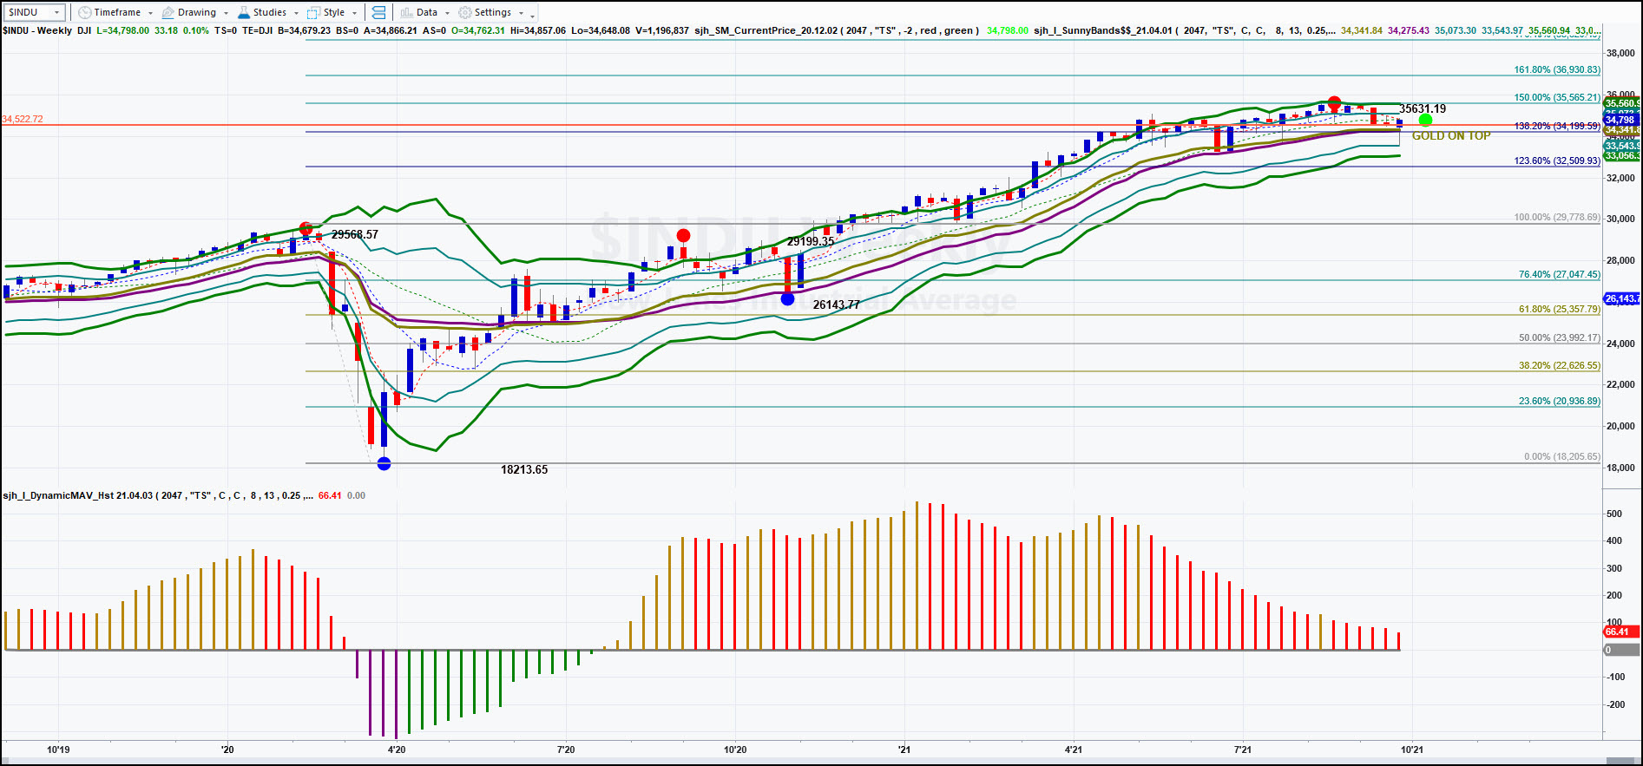Click the 10'20 date axis label
Screen dimensions: 1643x766
tap(734, 750)
